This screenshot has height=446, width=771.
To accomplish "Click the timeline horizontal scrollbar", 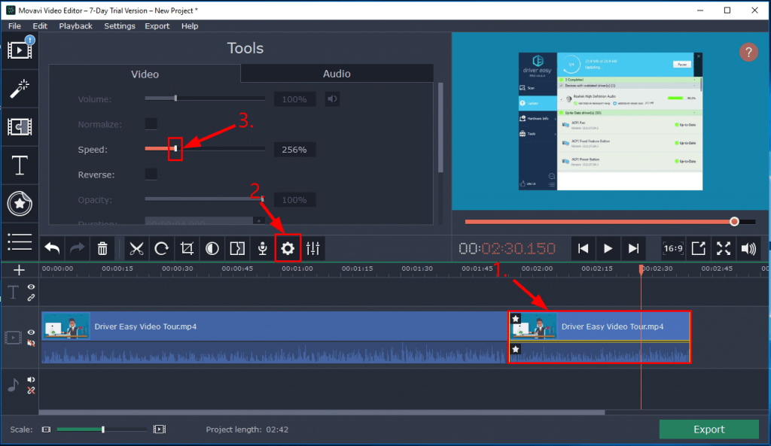I will coord(322,413).
